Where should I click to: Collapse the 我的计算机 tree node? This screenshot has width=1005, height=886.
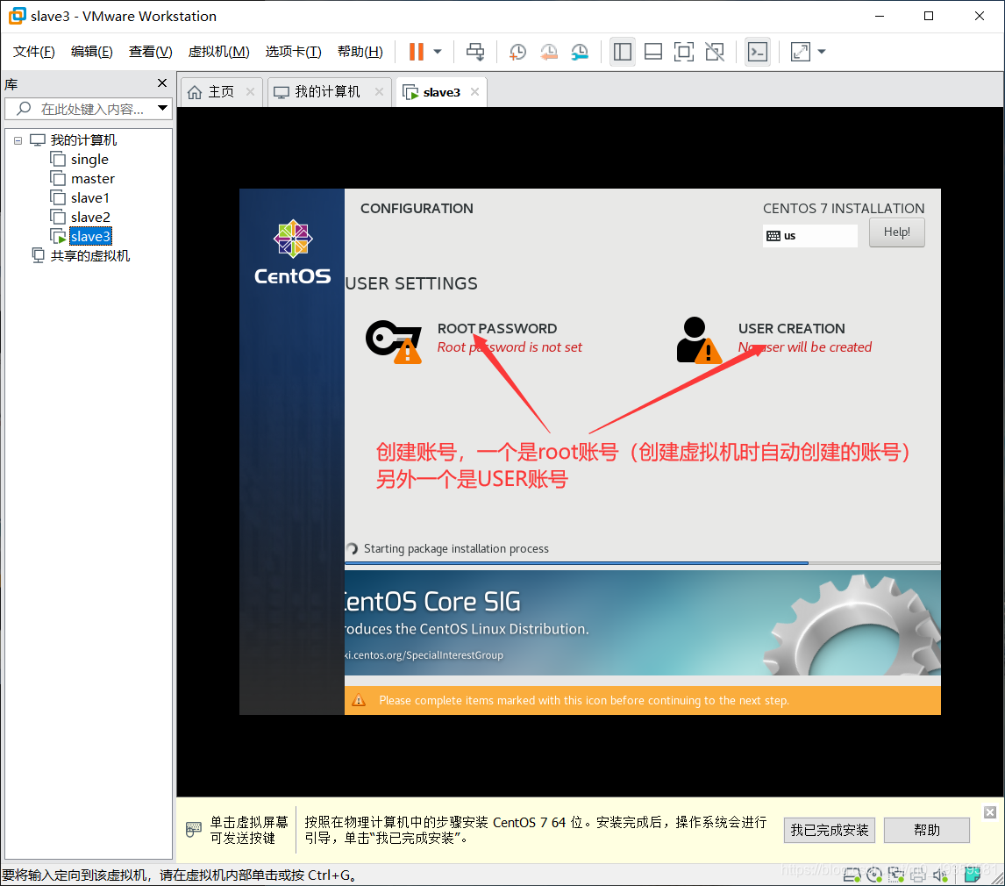pos(18,140)
